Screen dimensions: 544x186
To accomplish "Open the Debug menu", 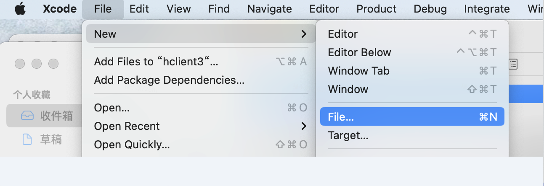I will click(430, 9).
